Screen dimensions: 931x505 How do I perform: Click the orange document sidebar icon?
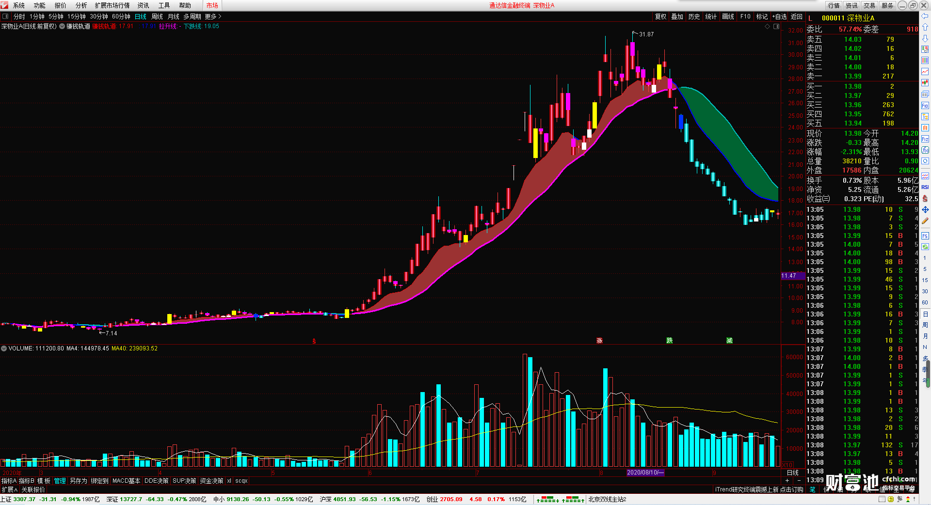(925, 127)
